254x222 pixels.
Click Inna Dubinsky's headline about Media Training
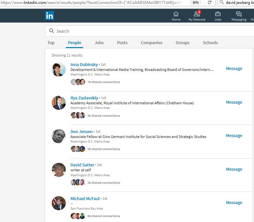pos(142,70)
